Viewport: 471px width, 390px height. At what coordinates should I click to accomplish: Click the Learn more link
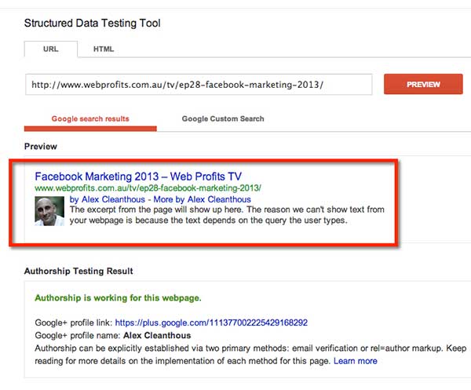point(356,361)
